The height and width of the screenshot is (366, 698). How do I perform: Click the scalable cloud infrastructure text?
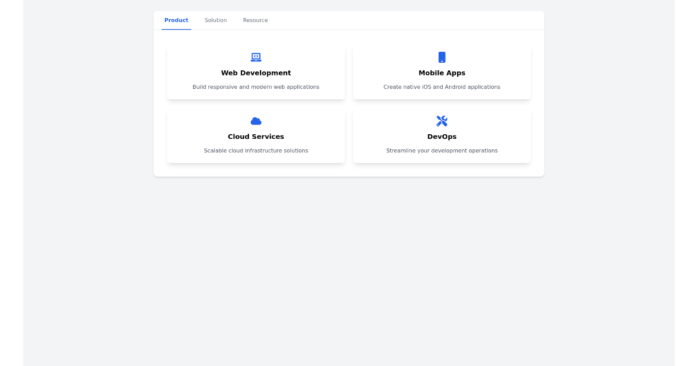pos(256,150)
